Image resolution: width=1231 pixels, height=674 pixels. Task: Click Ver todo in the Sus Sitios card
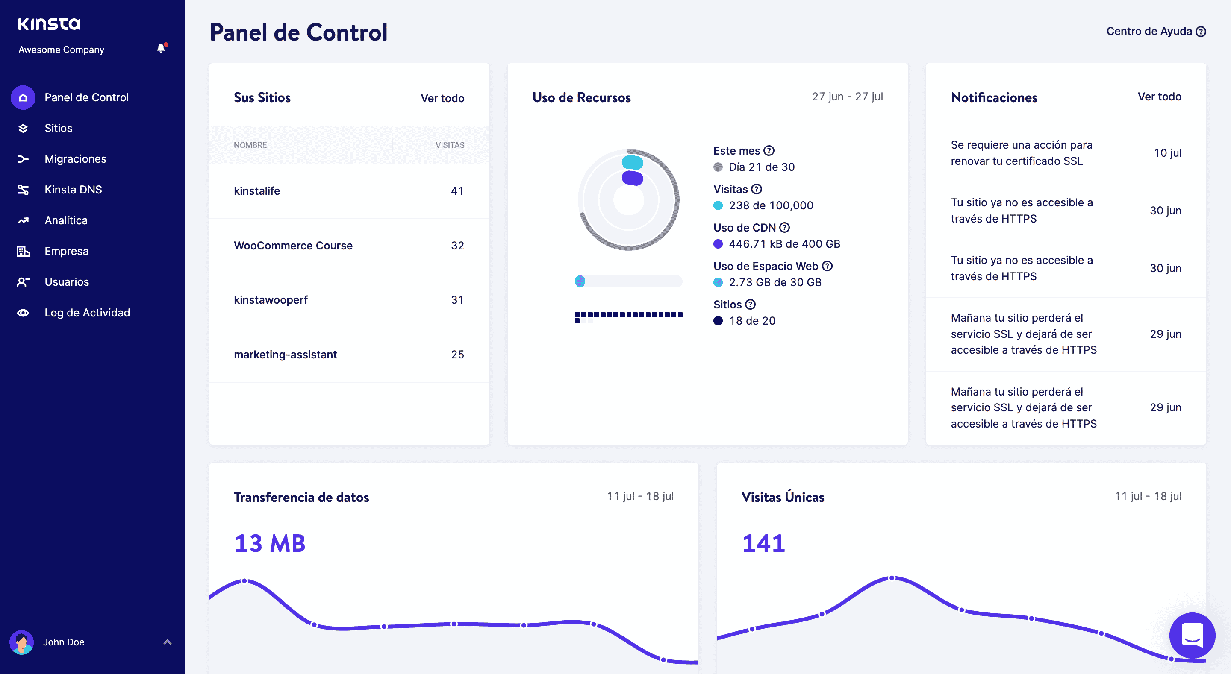pos(442,98)
